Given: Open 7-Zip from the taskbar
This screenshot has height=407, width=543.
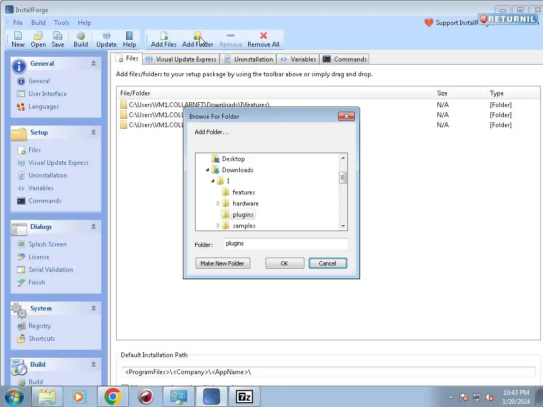Looking at the screenshot, I should point(244,396).
